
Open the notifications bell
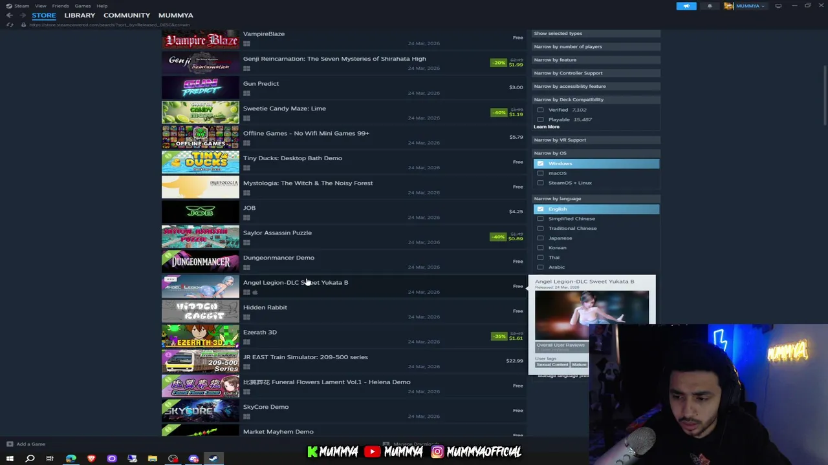tap(710, 6)
